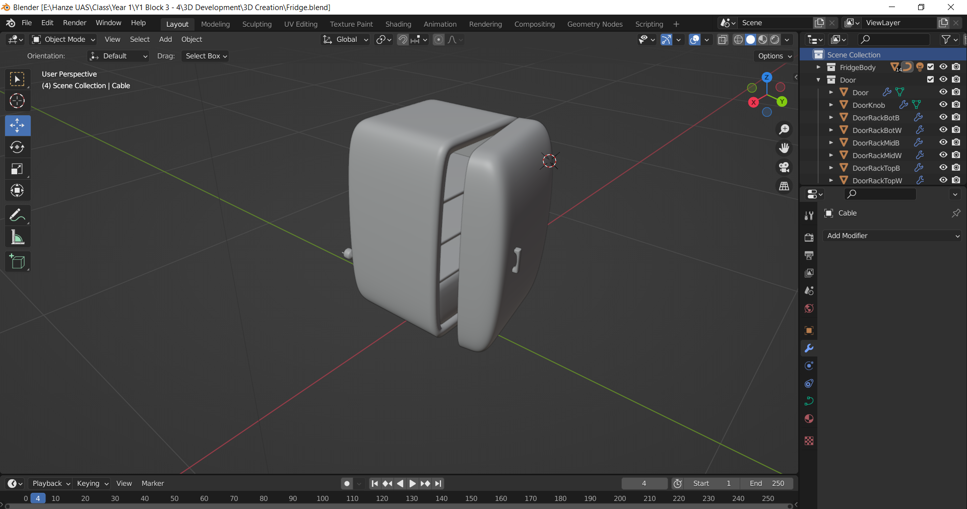Open the View Layer properties tab
967x509 pixels.
[809, 273]
